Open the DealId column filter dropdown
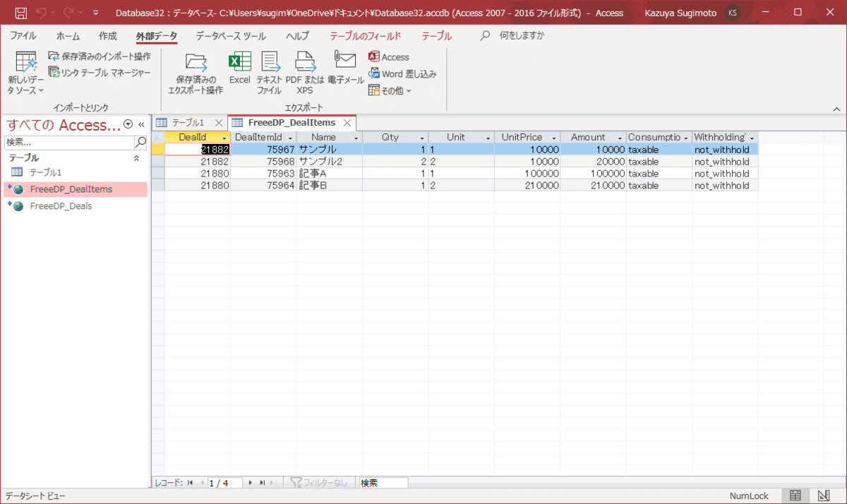Viewport: 847px width, 504px height. [x=224, y=138]
